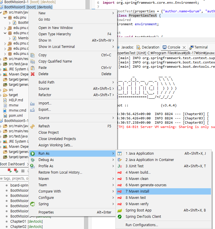Click the Profile As icon

pos(32,166)
